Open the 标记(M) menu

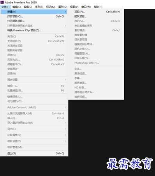[x=51, y=7]
